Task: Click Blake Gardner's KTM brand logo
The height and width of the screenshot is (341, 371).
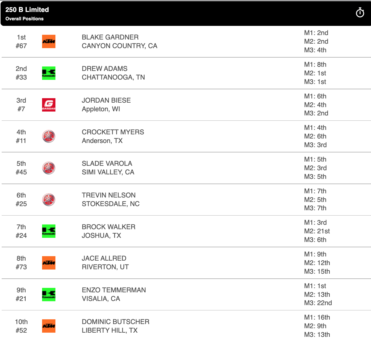Action: click(x=49, y=41)
